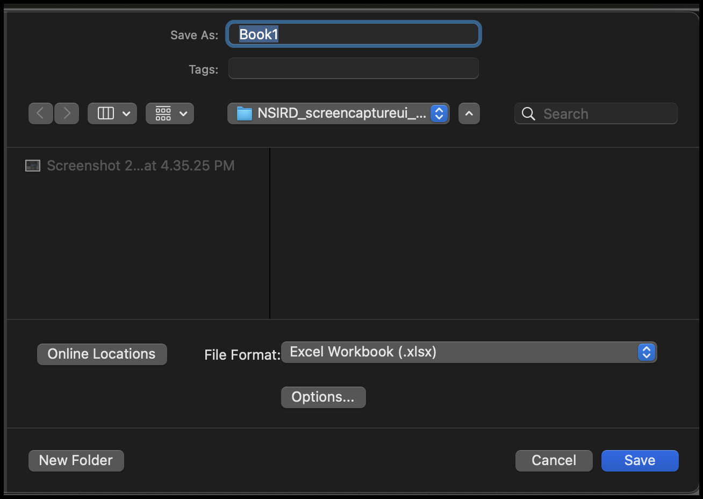Click the Search field
The width and height of the screenshot is (703, 499).
click(x=596, y=113)
